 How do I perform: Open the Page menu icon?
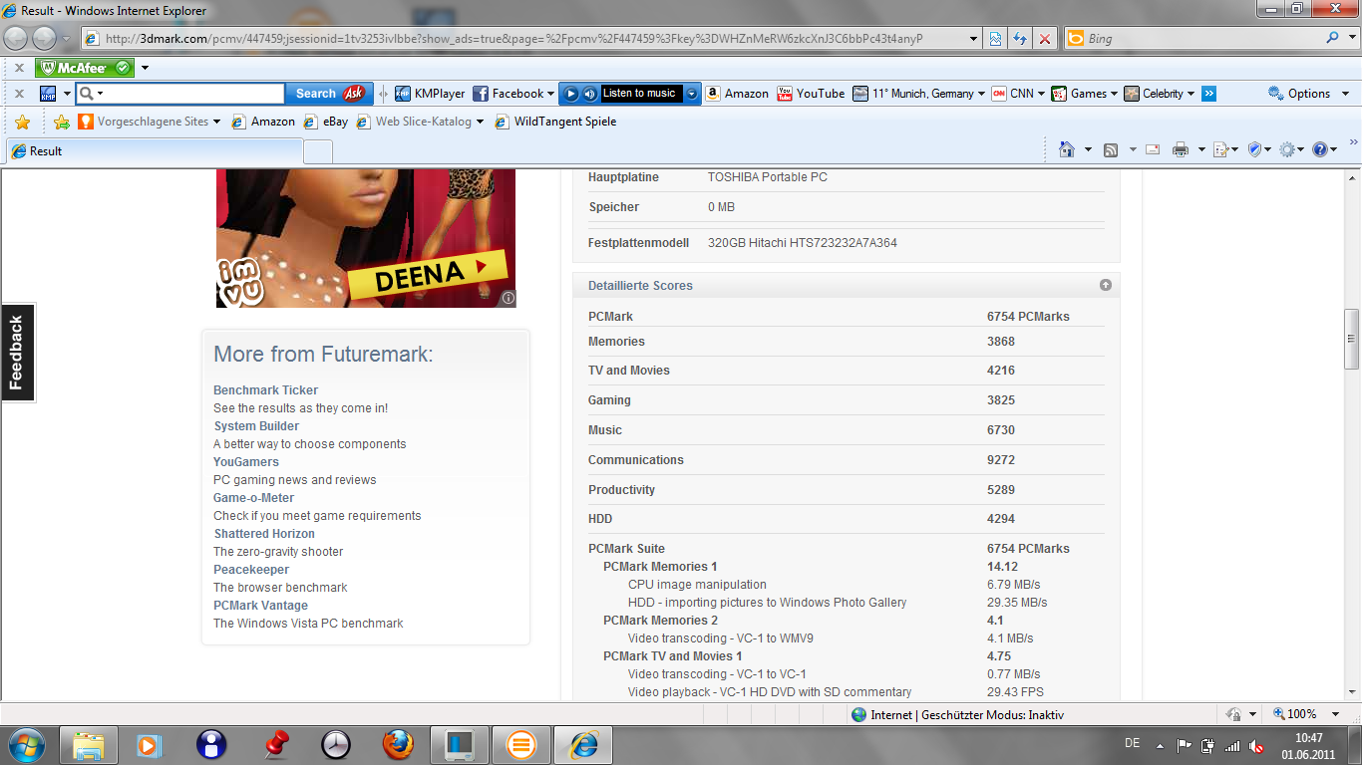click(1220, 149)
